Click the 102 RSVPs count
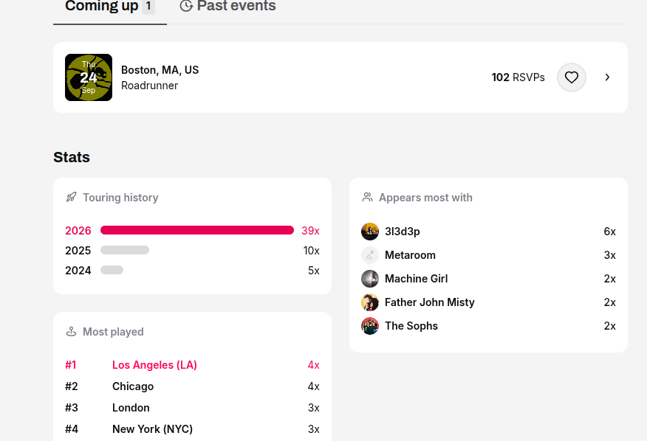The width and height of the screenshot is (647, 441). (518, 77)
